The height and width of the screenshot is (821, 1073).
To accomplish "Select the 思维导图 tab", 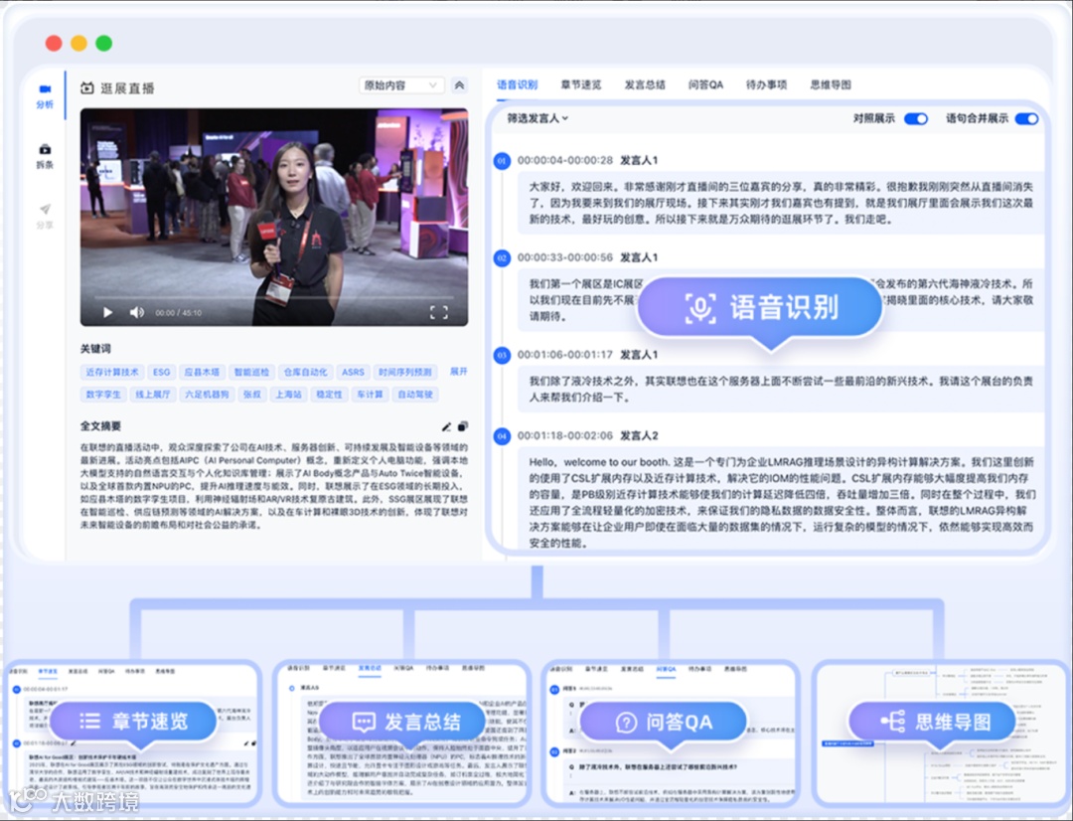I will 831,84.
